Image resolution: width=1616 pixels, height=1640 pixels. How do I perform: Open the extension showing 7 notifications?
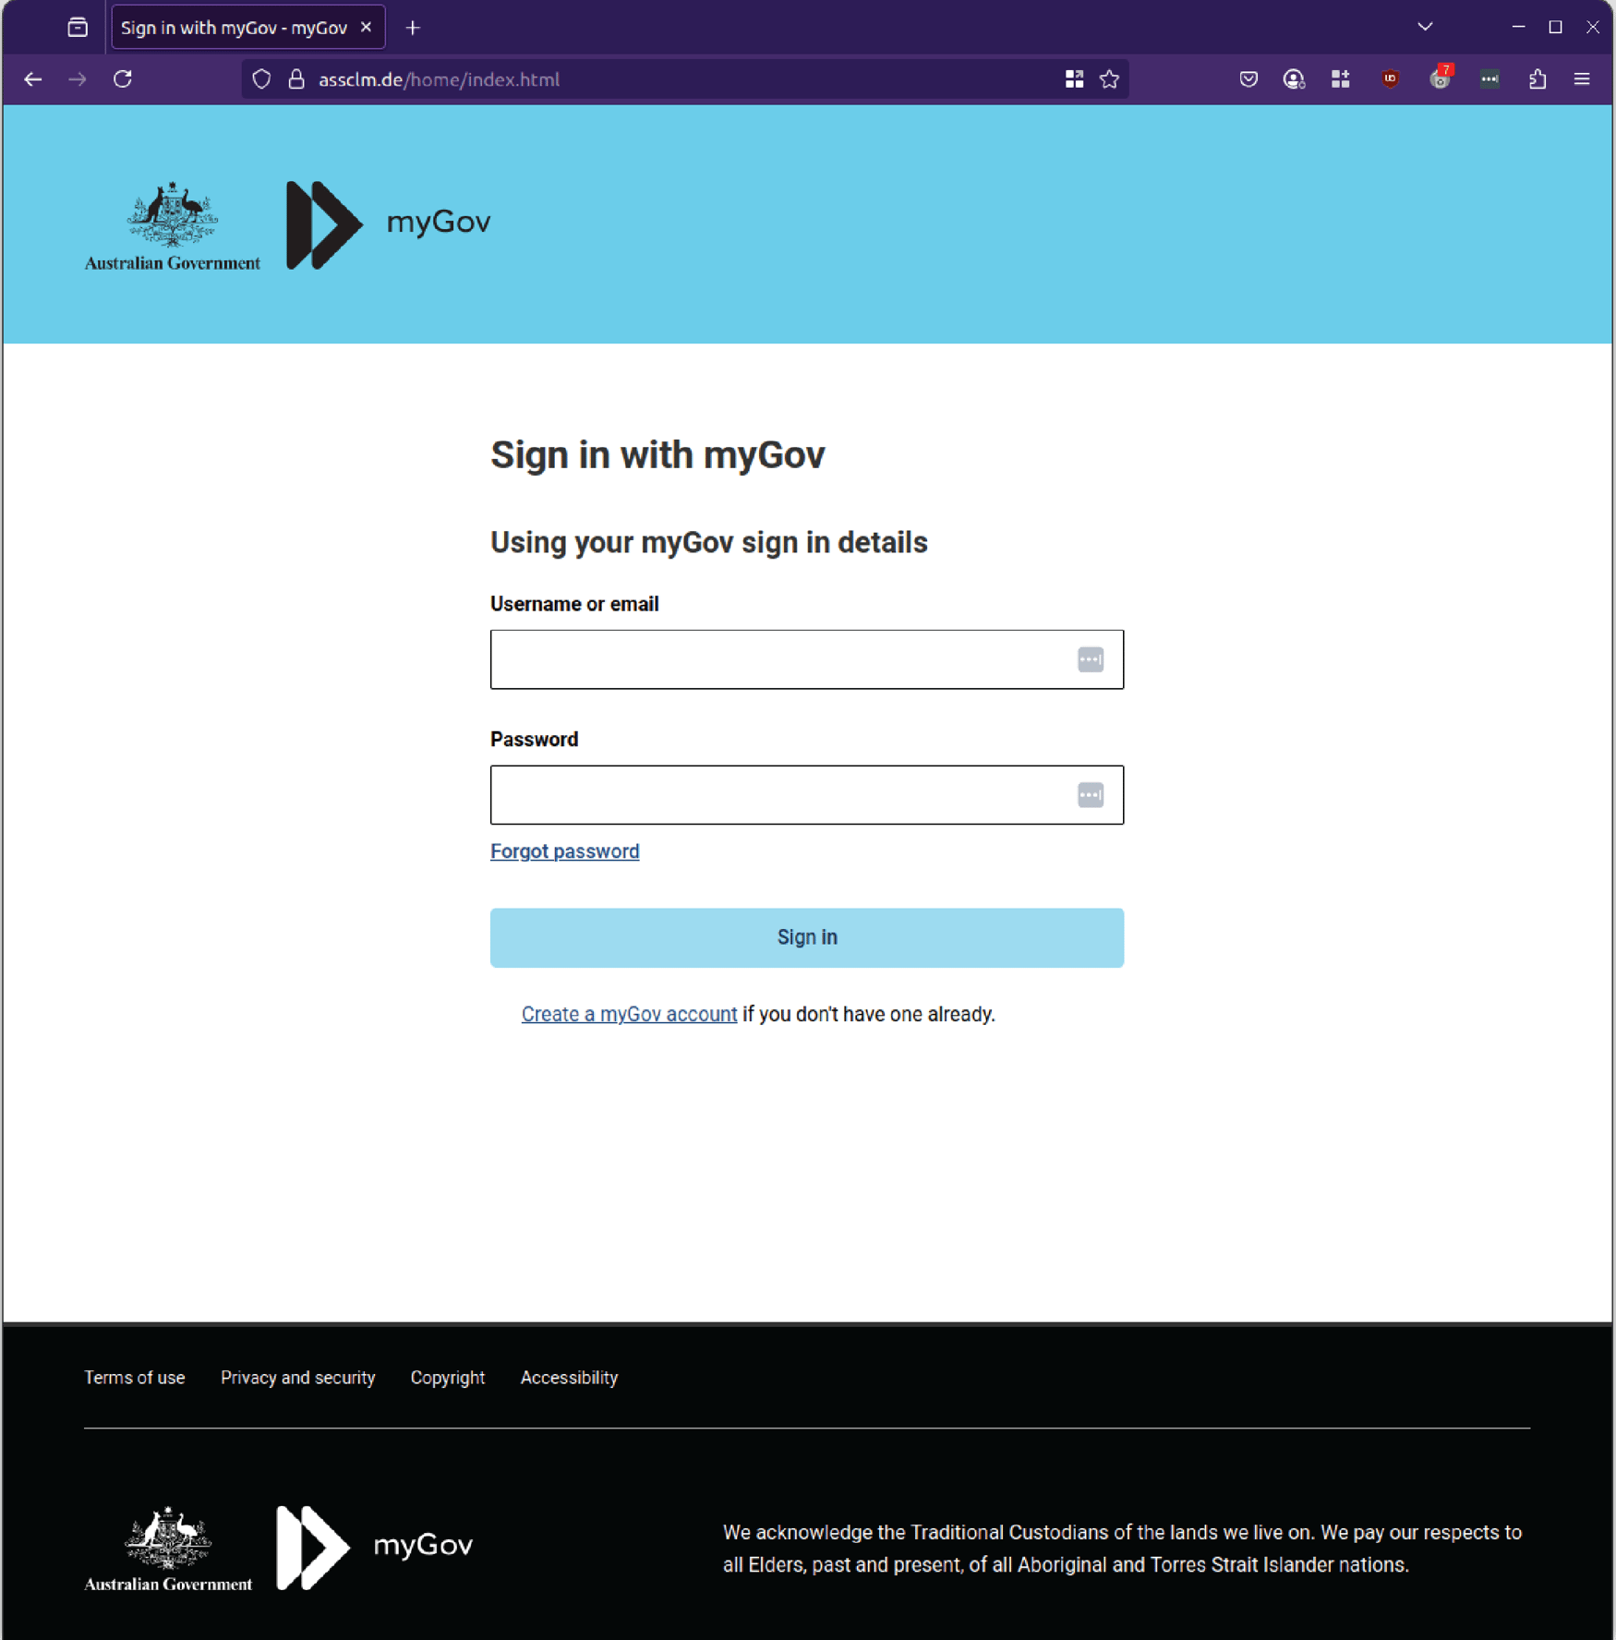coord(1441,79)
